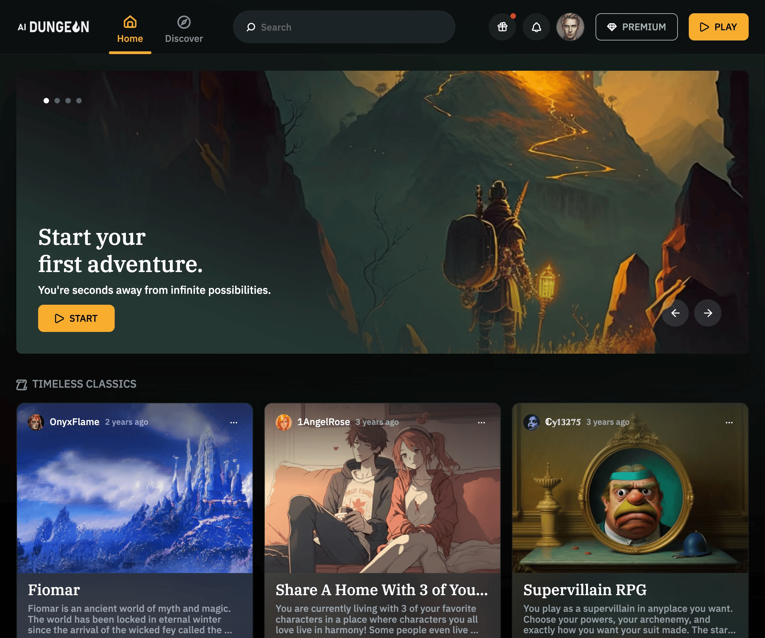This screenshot has width=765, height=638.
Task: Select second carousel dot indicator
Action: click(x=56, y=100)
